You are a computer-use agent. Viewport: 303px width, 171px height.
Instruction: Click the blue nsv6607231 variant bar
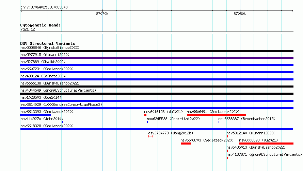pyautogui.click(x=157, y=72)
